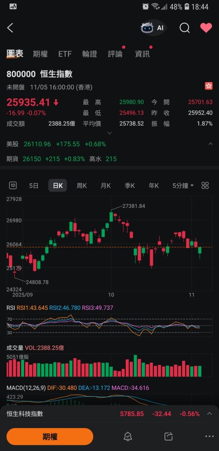Open the ETF tab
The width and height of the screenshot is (219, 451).
point(65,54)
